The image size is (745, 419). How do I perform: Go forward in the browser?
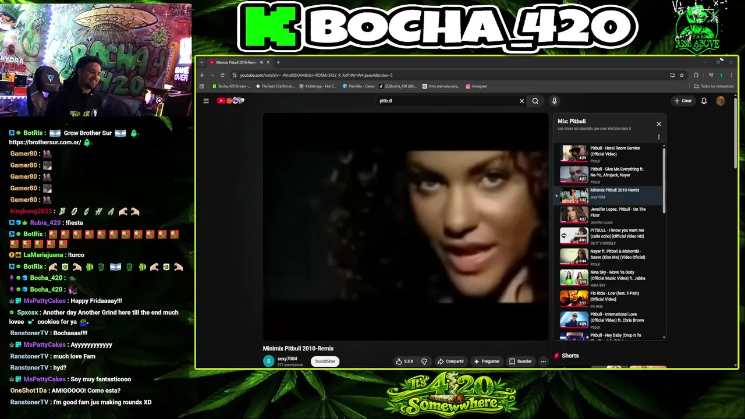pos(212,75)
